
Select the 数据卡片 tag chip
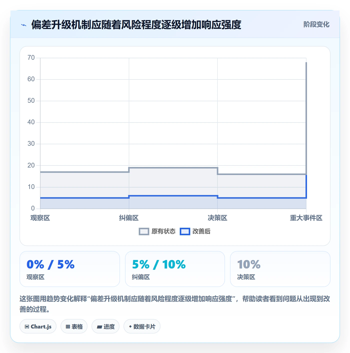[x=142, y=326]
